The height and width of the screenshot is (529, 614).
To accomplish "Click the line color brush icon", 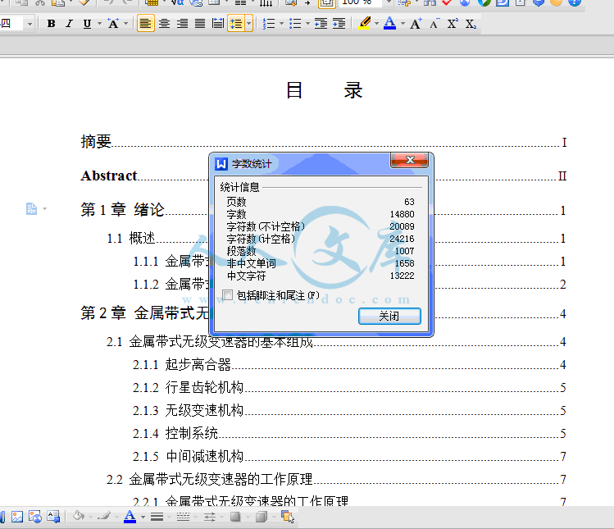I will pos(104,517).
